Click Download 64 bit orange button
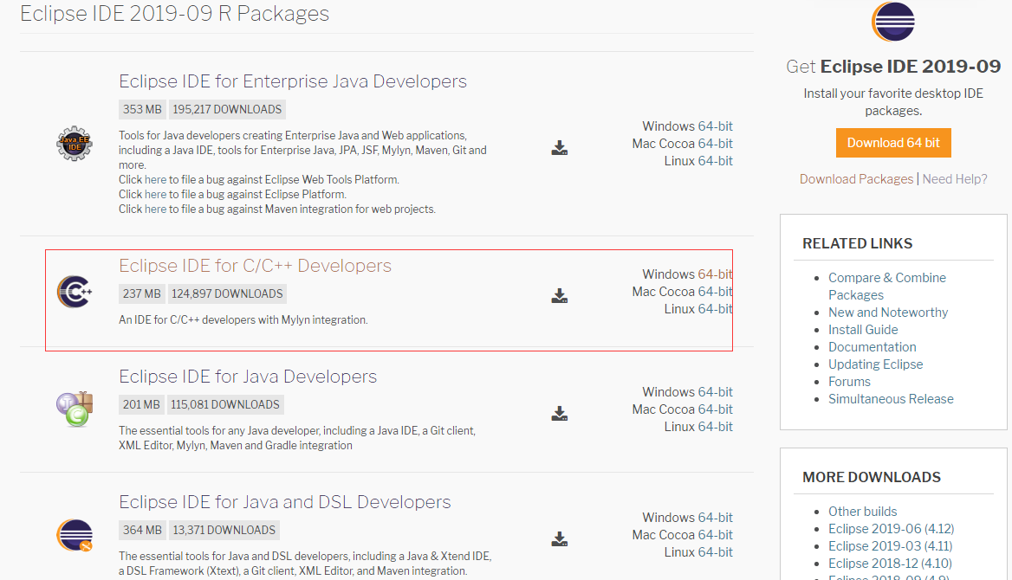 [893, 143]
